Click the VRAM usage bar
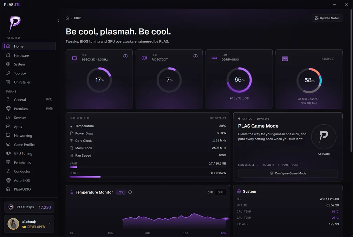Image resolution: width=353 pixels, height=237 pixels. tap(148, 167)
